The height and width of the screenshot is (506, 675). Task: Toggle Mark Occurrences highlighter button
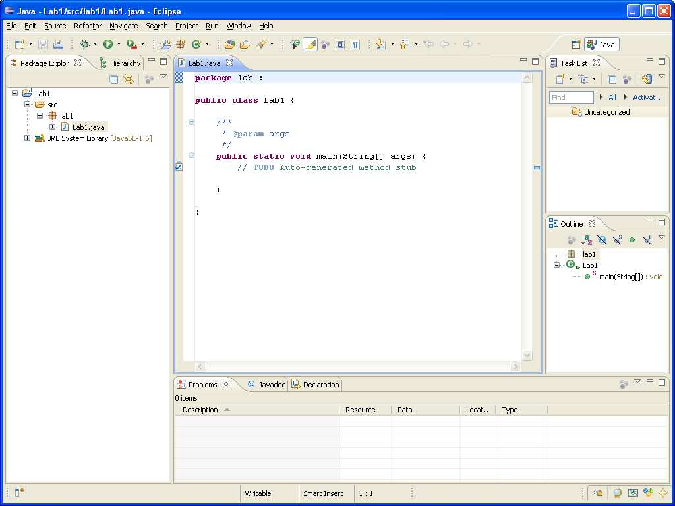[310, 44]
